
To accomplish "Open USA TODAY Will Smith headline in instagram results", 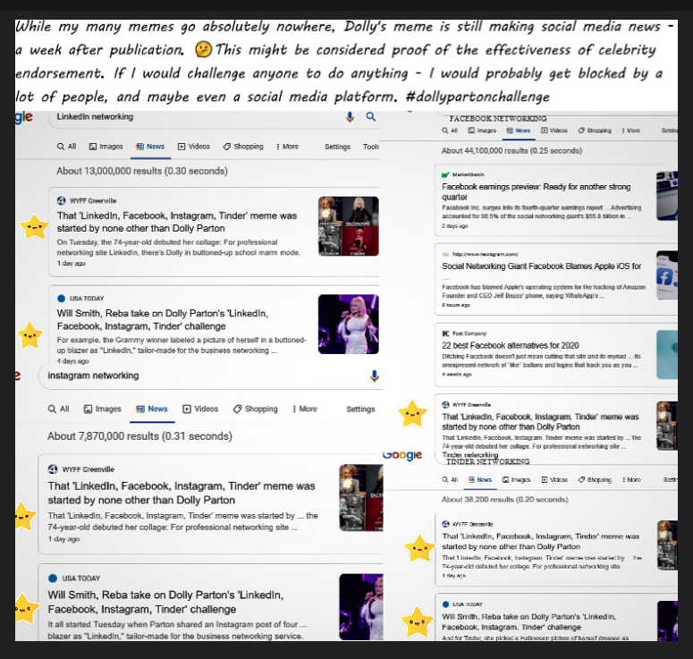I will (x=165, y=602).
